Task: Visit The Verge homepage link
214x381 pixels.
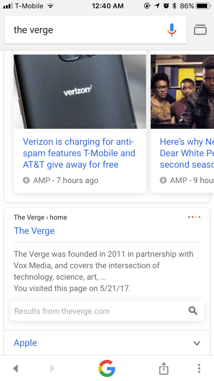Action: [x=34, y=231]
